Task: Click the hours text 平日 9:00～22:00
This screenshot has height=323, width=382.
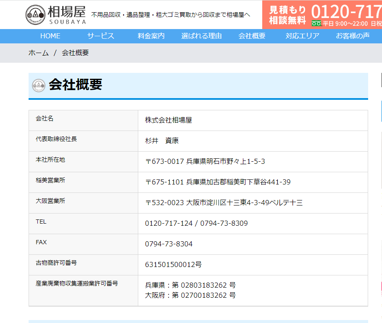Action: coord(345,24)
